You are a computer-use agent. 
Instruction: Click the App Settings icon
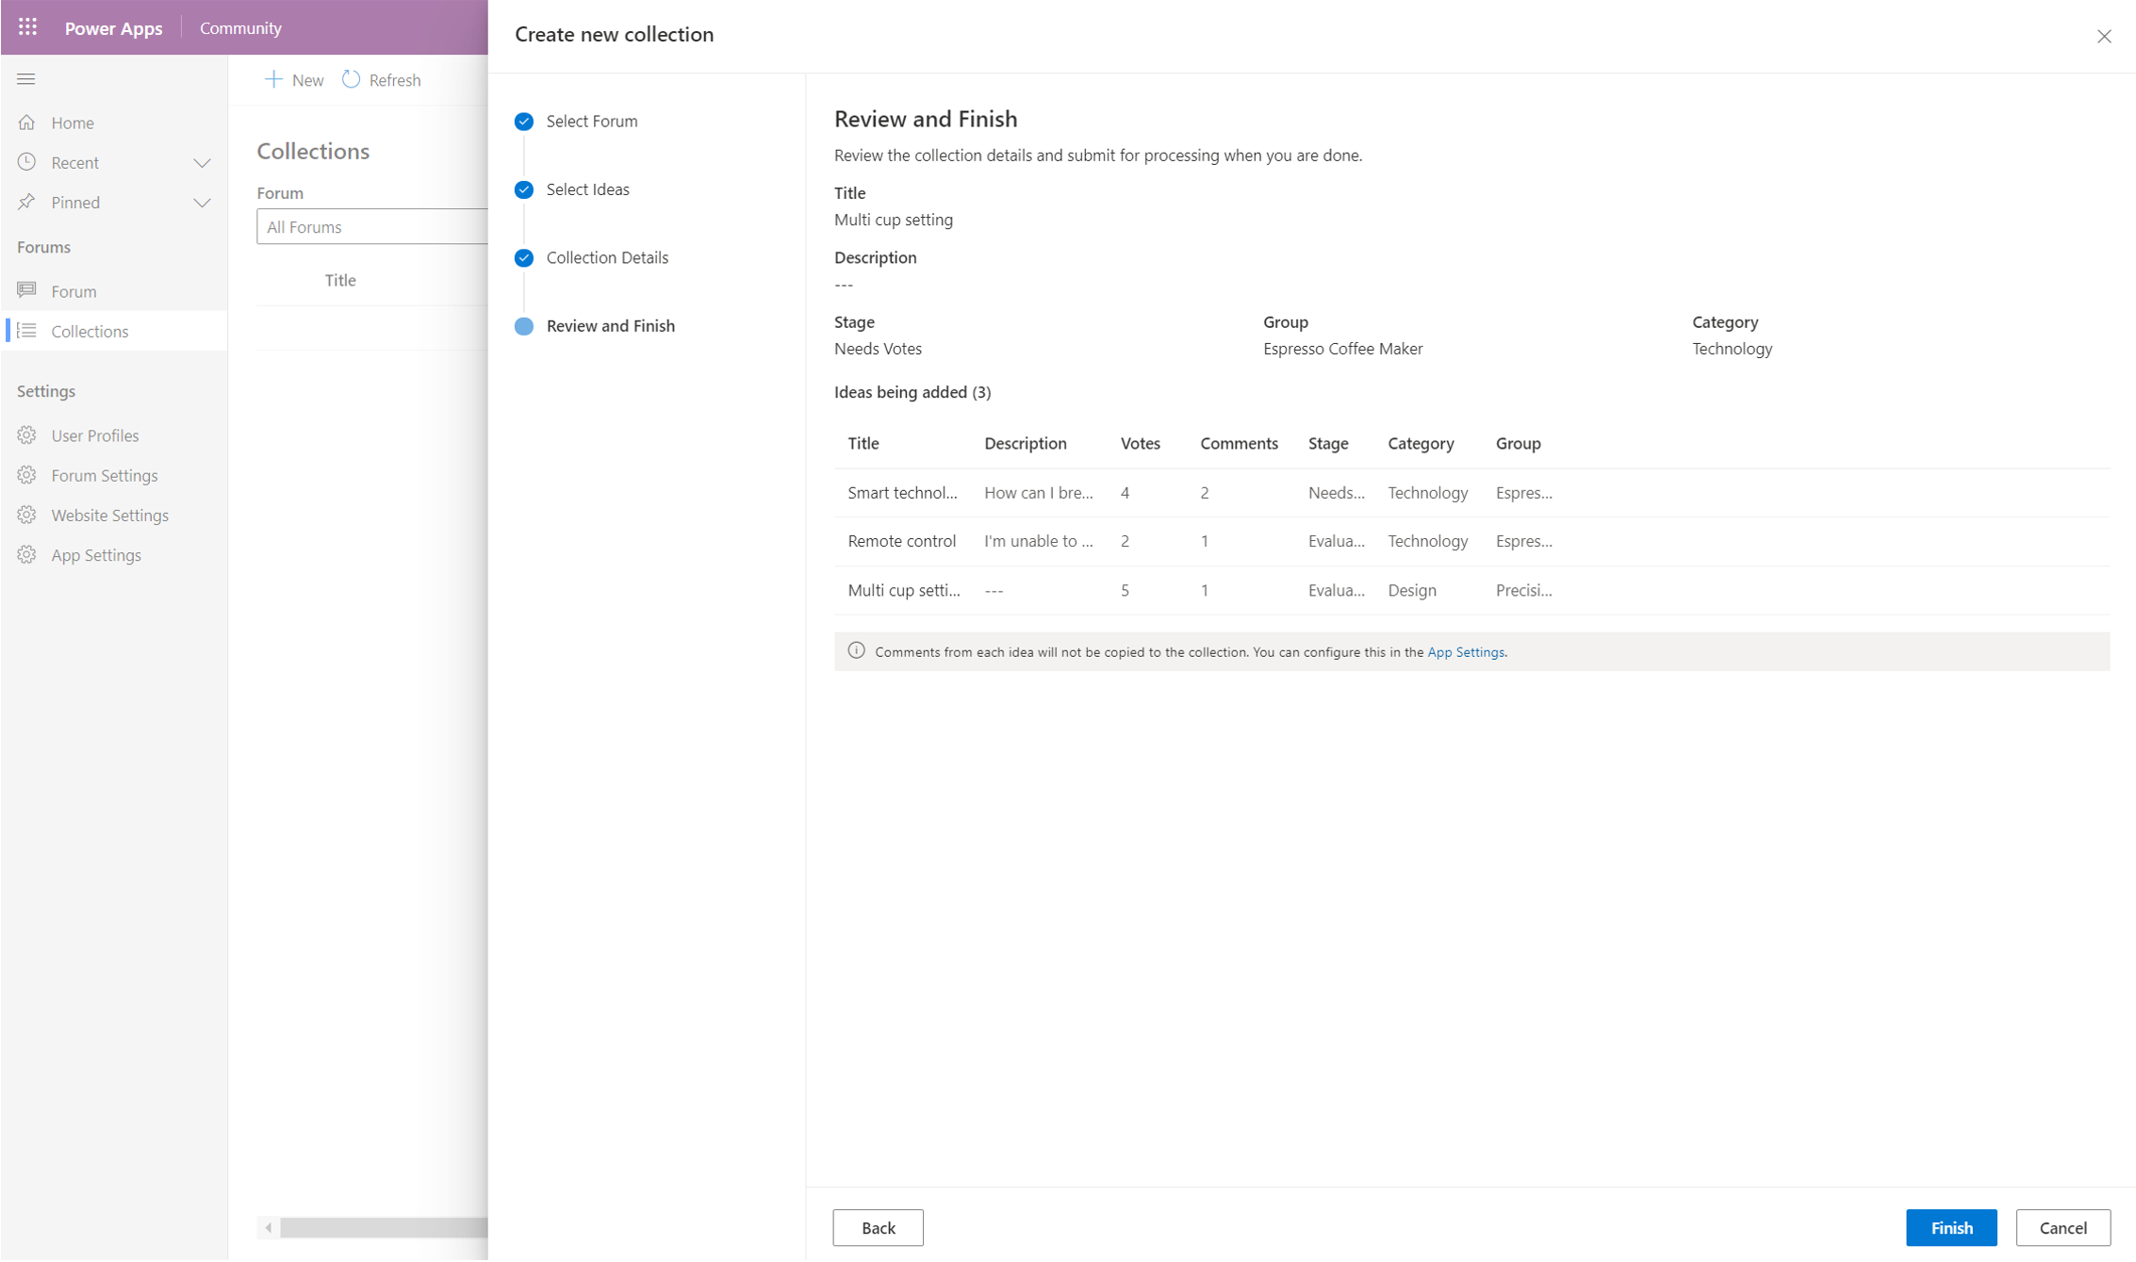(28, 553)
